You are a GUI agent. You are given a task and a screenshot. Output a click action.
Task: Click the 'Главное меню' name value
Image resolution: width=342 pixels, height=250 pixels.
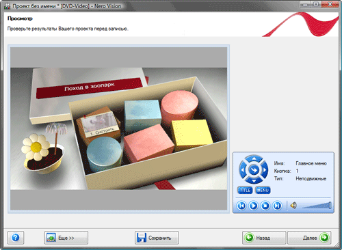pos(311,163)
